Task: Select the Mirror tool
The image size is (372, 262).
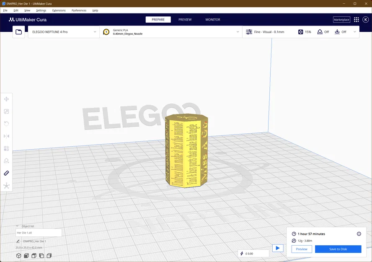Action: (x=6, y=136)
